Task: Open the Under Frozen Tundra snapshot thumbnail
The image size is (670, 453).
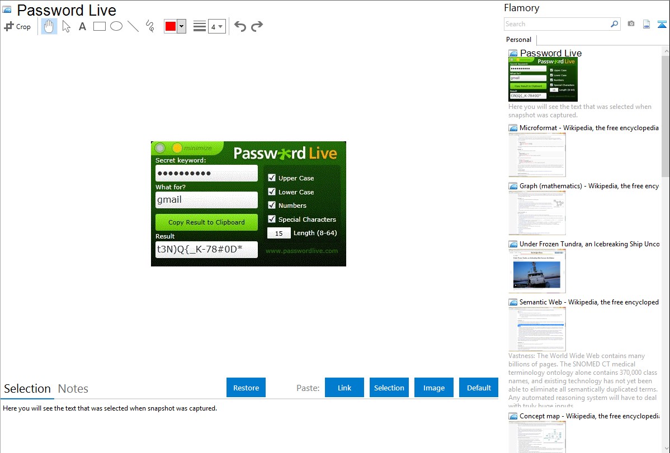Action: [x=537, y=271]
